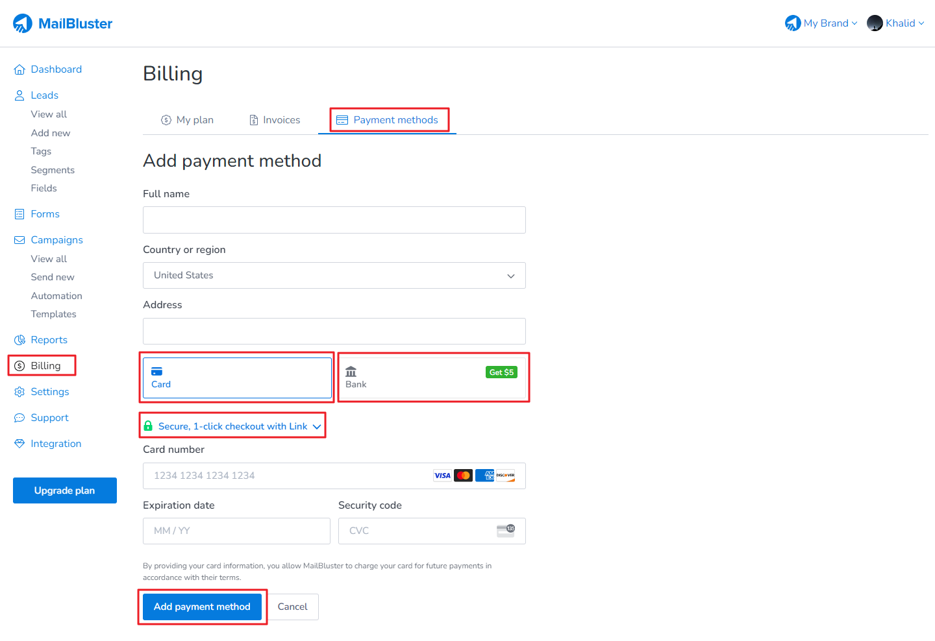Viewport: 935px width, 641px height.
Task: Click the Integration puzzle icon
Action: click(19, 443)
